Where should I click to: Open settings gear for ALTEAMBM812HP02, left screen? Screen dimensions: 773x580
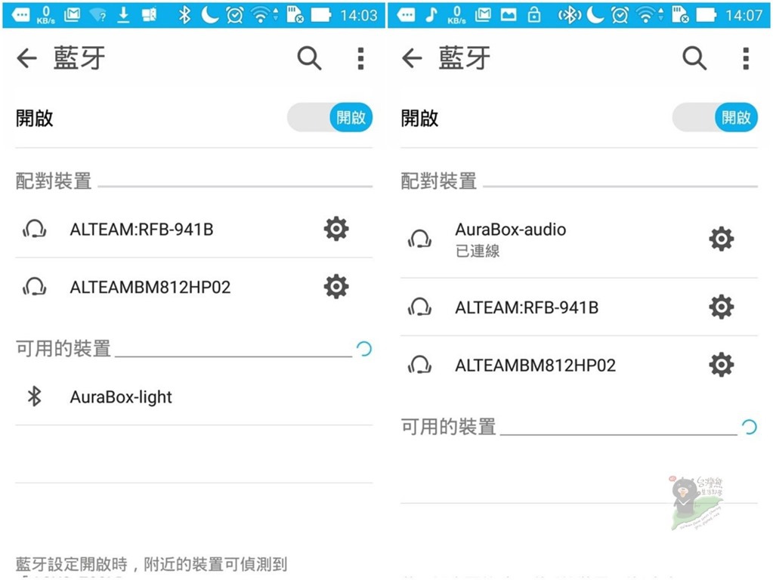point(336,286)
